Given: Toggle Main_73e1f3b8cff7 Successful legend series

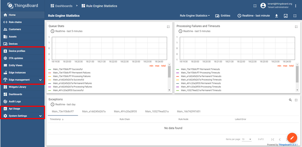Looking at the screenshot, I should (x=66, y=69).
